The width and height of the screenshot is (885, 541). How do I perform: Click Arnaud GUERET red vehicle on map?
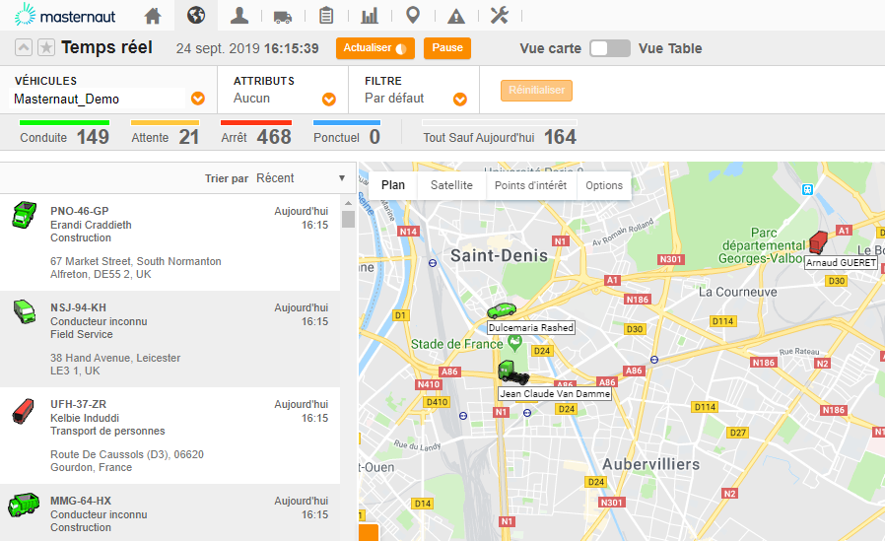[818, 242]
